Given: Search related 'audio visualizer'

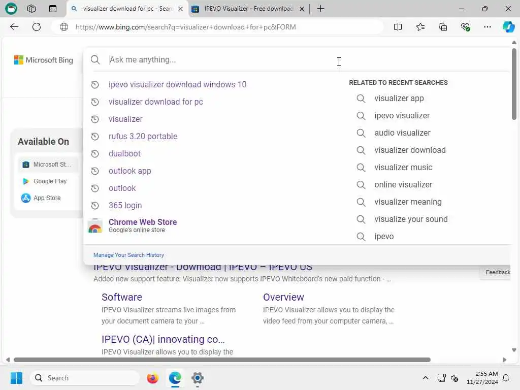Looking at the screenshot, I should pos(402,133).
